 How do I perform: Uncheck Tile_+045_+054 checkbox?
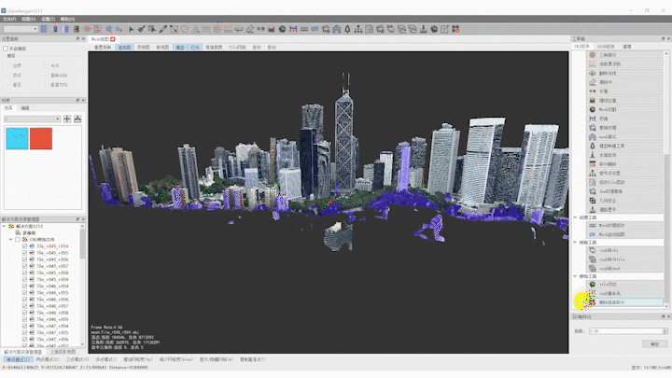(x=24, y=246)
